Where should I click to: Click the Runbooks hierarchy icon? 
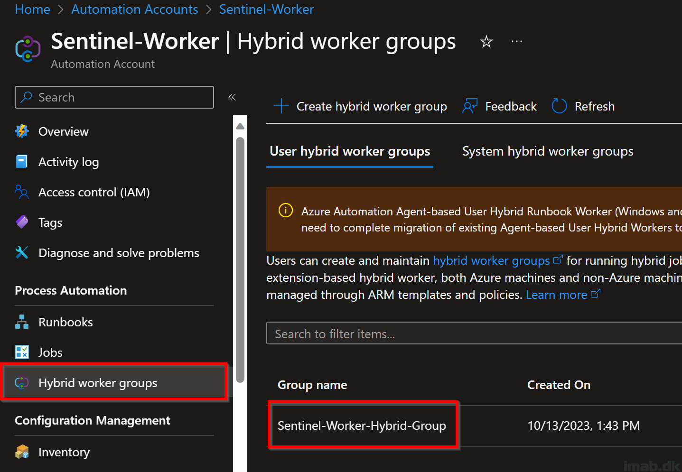click(22, 322)
